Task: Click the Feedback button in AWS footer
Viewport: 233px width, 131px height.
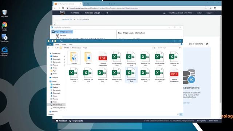Action: [62, 121]
